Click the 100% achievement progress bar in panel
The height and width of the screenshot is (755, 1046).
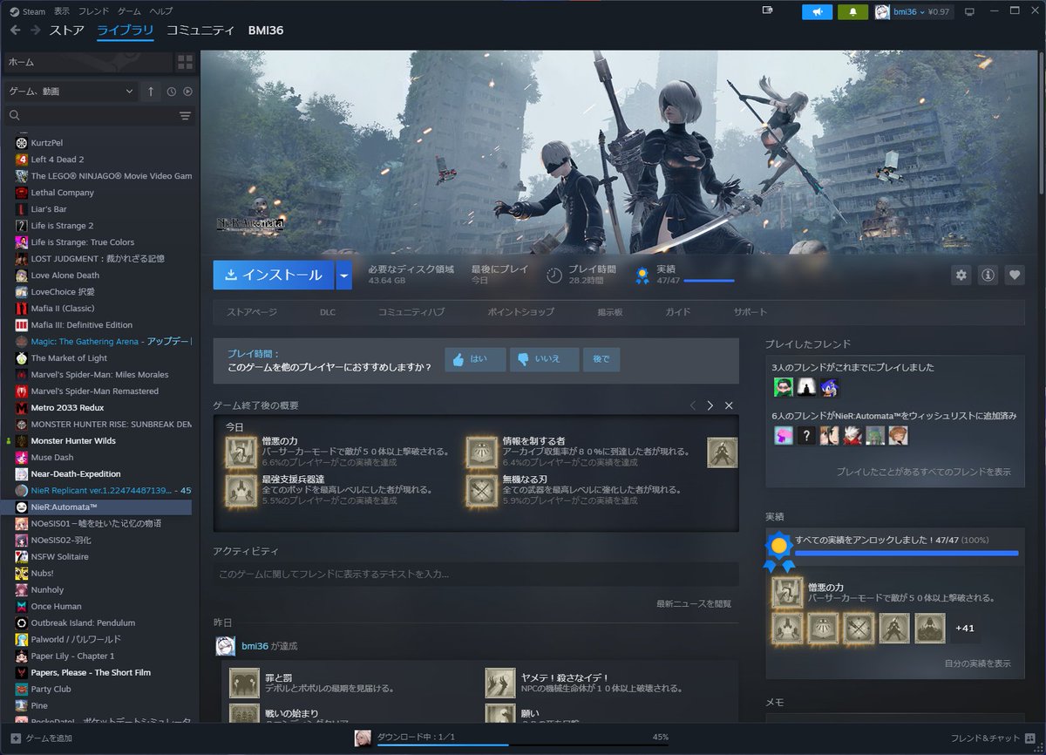(x=907, y=553)
